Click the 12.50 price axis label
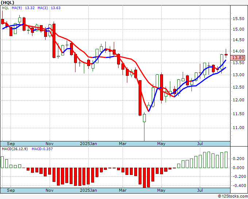Screen dimensions: 248x199 pyautogui.click(x=239, y=87)
